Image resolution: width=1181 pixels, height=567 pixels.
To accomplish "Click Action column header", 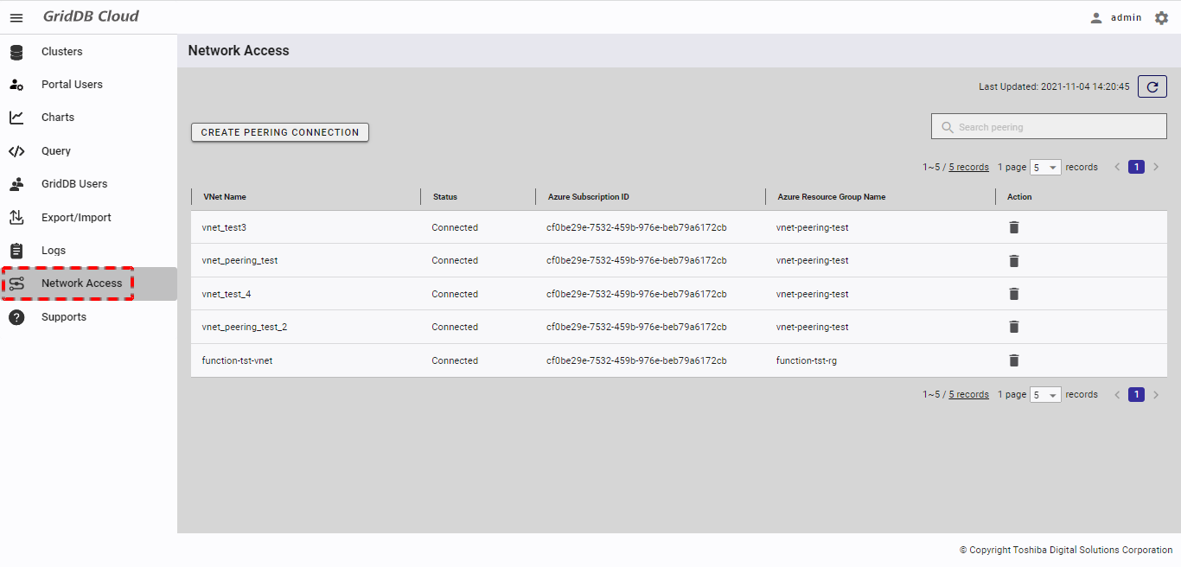I will coord(1019,197).
